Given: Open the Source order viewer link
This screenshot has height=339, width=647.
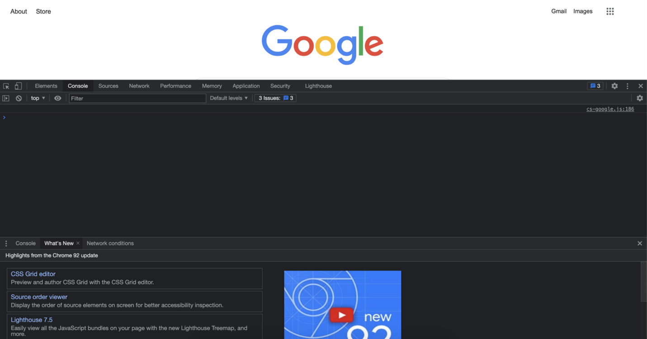Looking at the screenshot, I should tap(39, 297).
